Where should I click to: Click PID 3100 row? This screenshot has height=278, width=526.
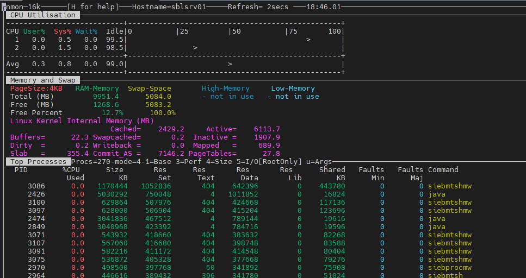tap(250, 203)
